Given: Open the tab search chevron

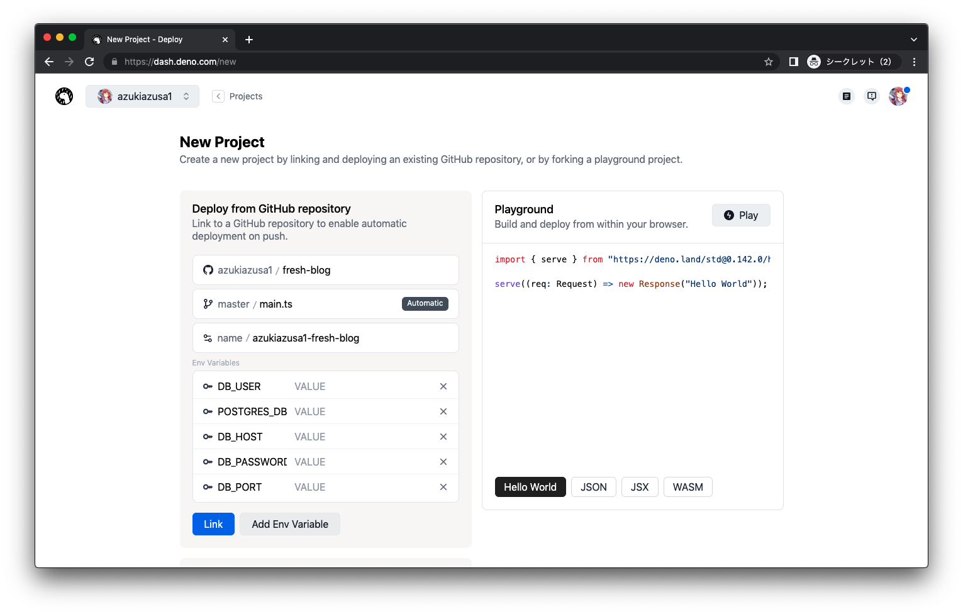Looking at the screenshot, I should click(914, 40).
